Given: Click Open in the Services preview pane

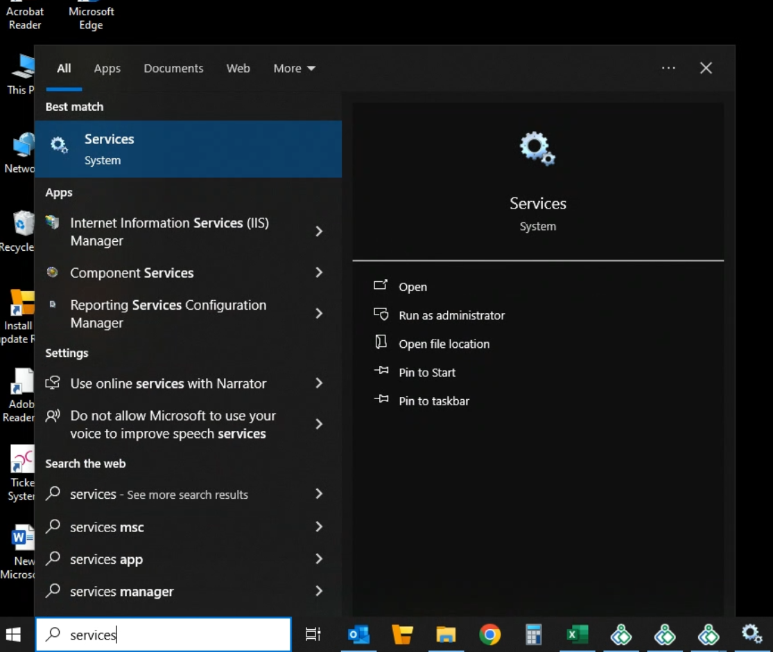Looking at the screenshot, I should [x=412, y=287].
